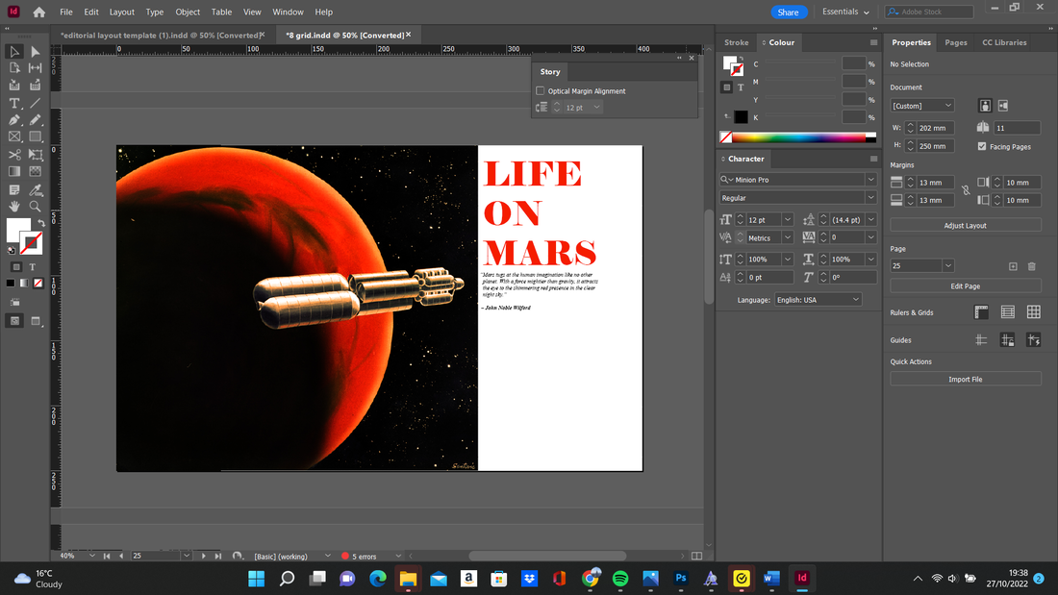Select the Gradient Swatch tool

pyautogui.click(x=14, y=171)
